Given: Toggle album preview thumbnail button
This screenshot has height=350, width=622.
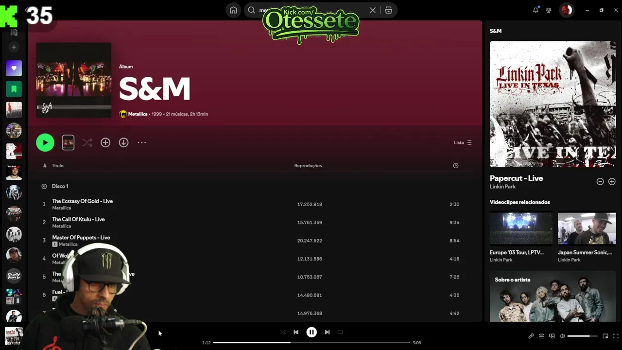Looking at the screenshot, I should [68, 142].
